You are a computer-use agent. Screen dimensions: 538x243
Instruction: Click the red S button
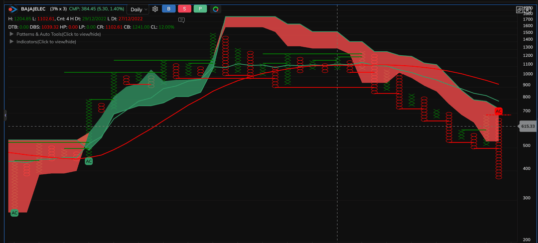click(184, 9)
